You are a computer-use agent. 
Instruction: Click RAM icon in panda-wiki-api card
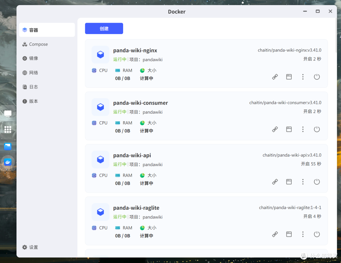pyautogui.click(x=117, y=175)
